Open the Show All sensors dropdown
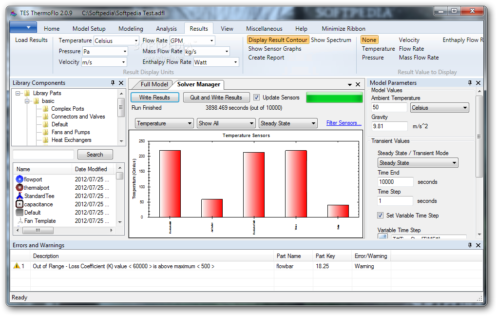 coord(226,123)
